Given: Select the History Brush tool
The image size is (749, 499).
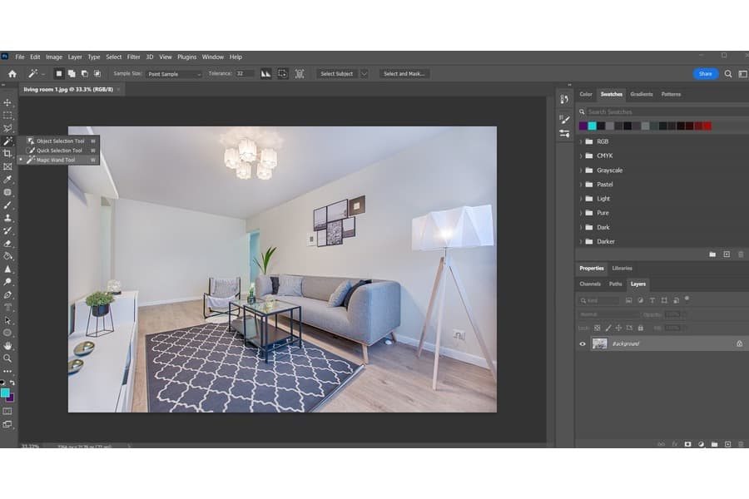Looking at the screenshot, I should pyautogui.click(x=7, y=230).
